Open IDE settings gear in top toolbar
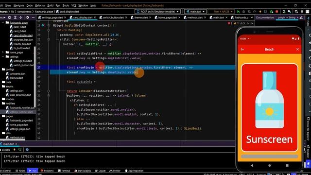311x175 pixels. point(302,12)
